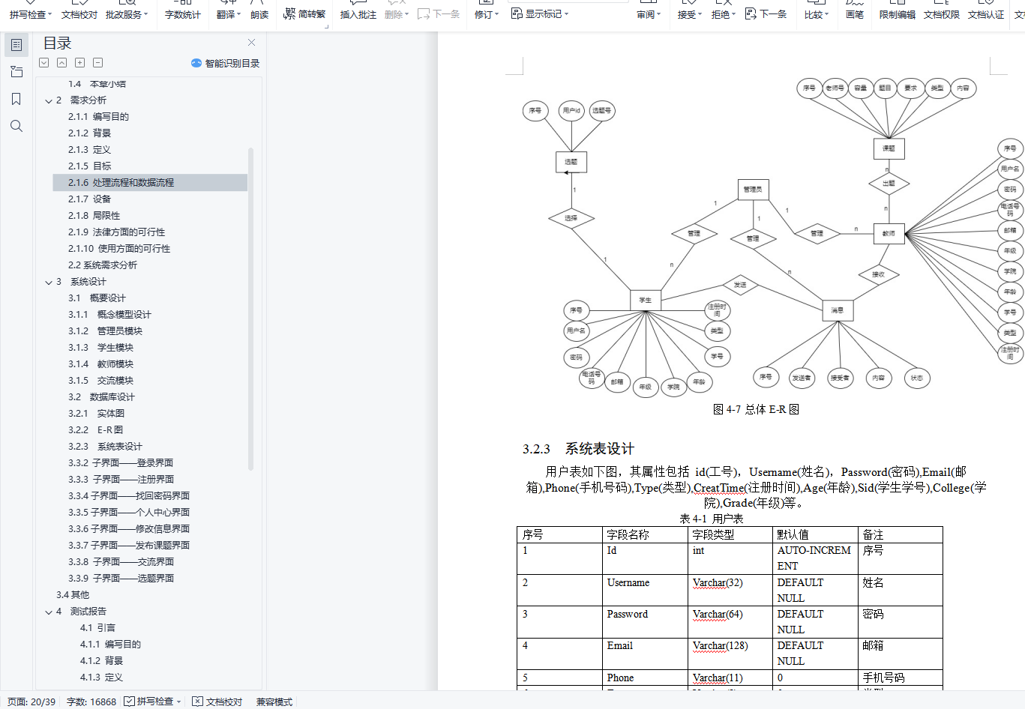Collapse the '4 测试报告' outline section
The height and width of the screenshot is (709, 1025).
click(x=49, y=612)
